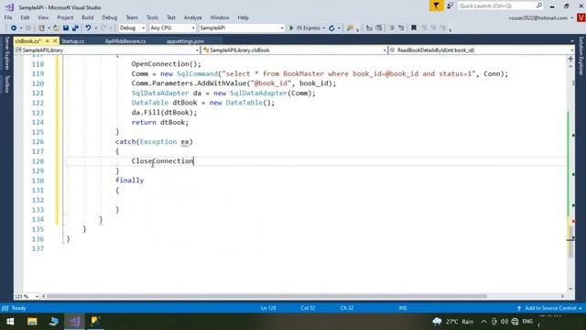The image size is (586, 330).
Task: Click the browser refresh icon in the toolbar
Action: (x=331, y=28)
